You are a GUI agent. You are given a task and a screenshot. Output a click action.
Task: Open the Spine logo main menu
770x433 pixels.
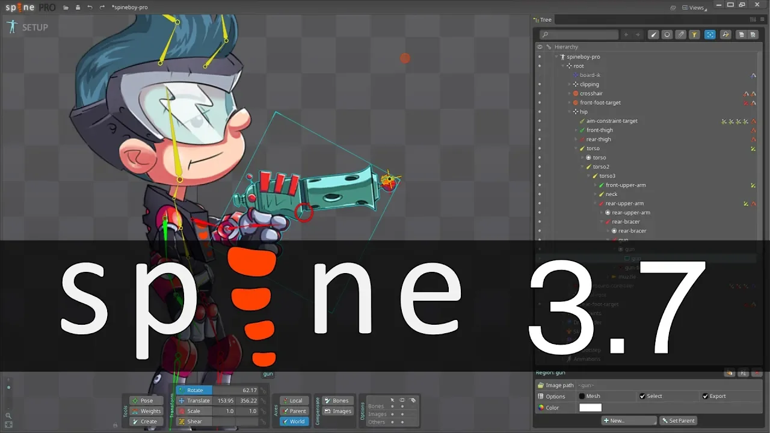31,7
